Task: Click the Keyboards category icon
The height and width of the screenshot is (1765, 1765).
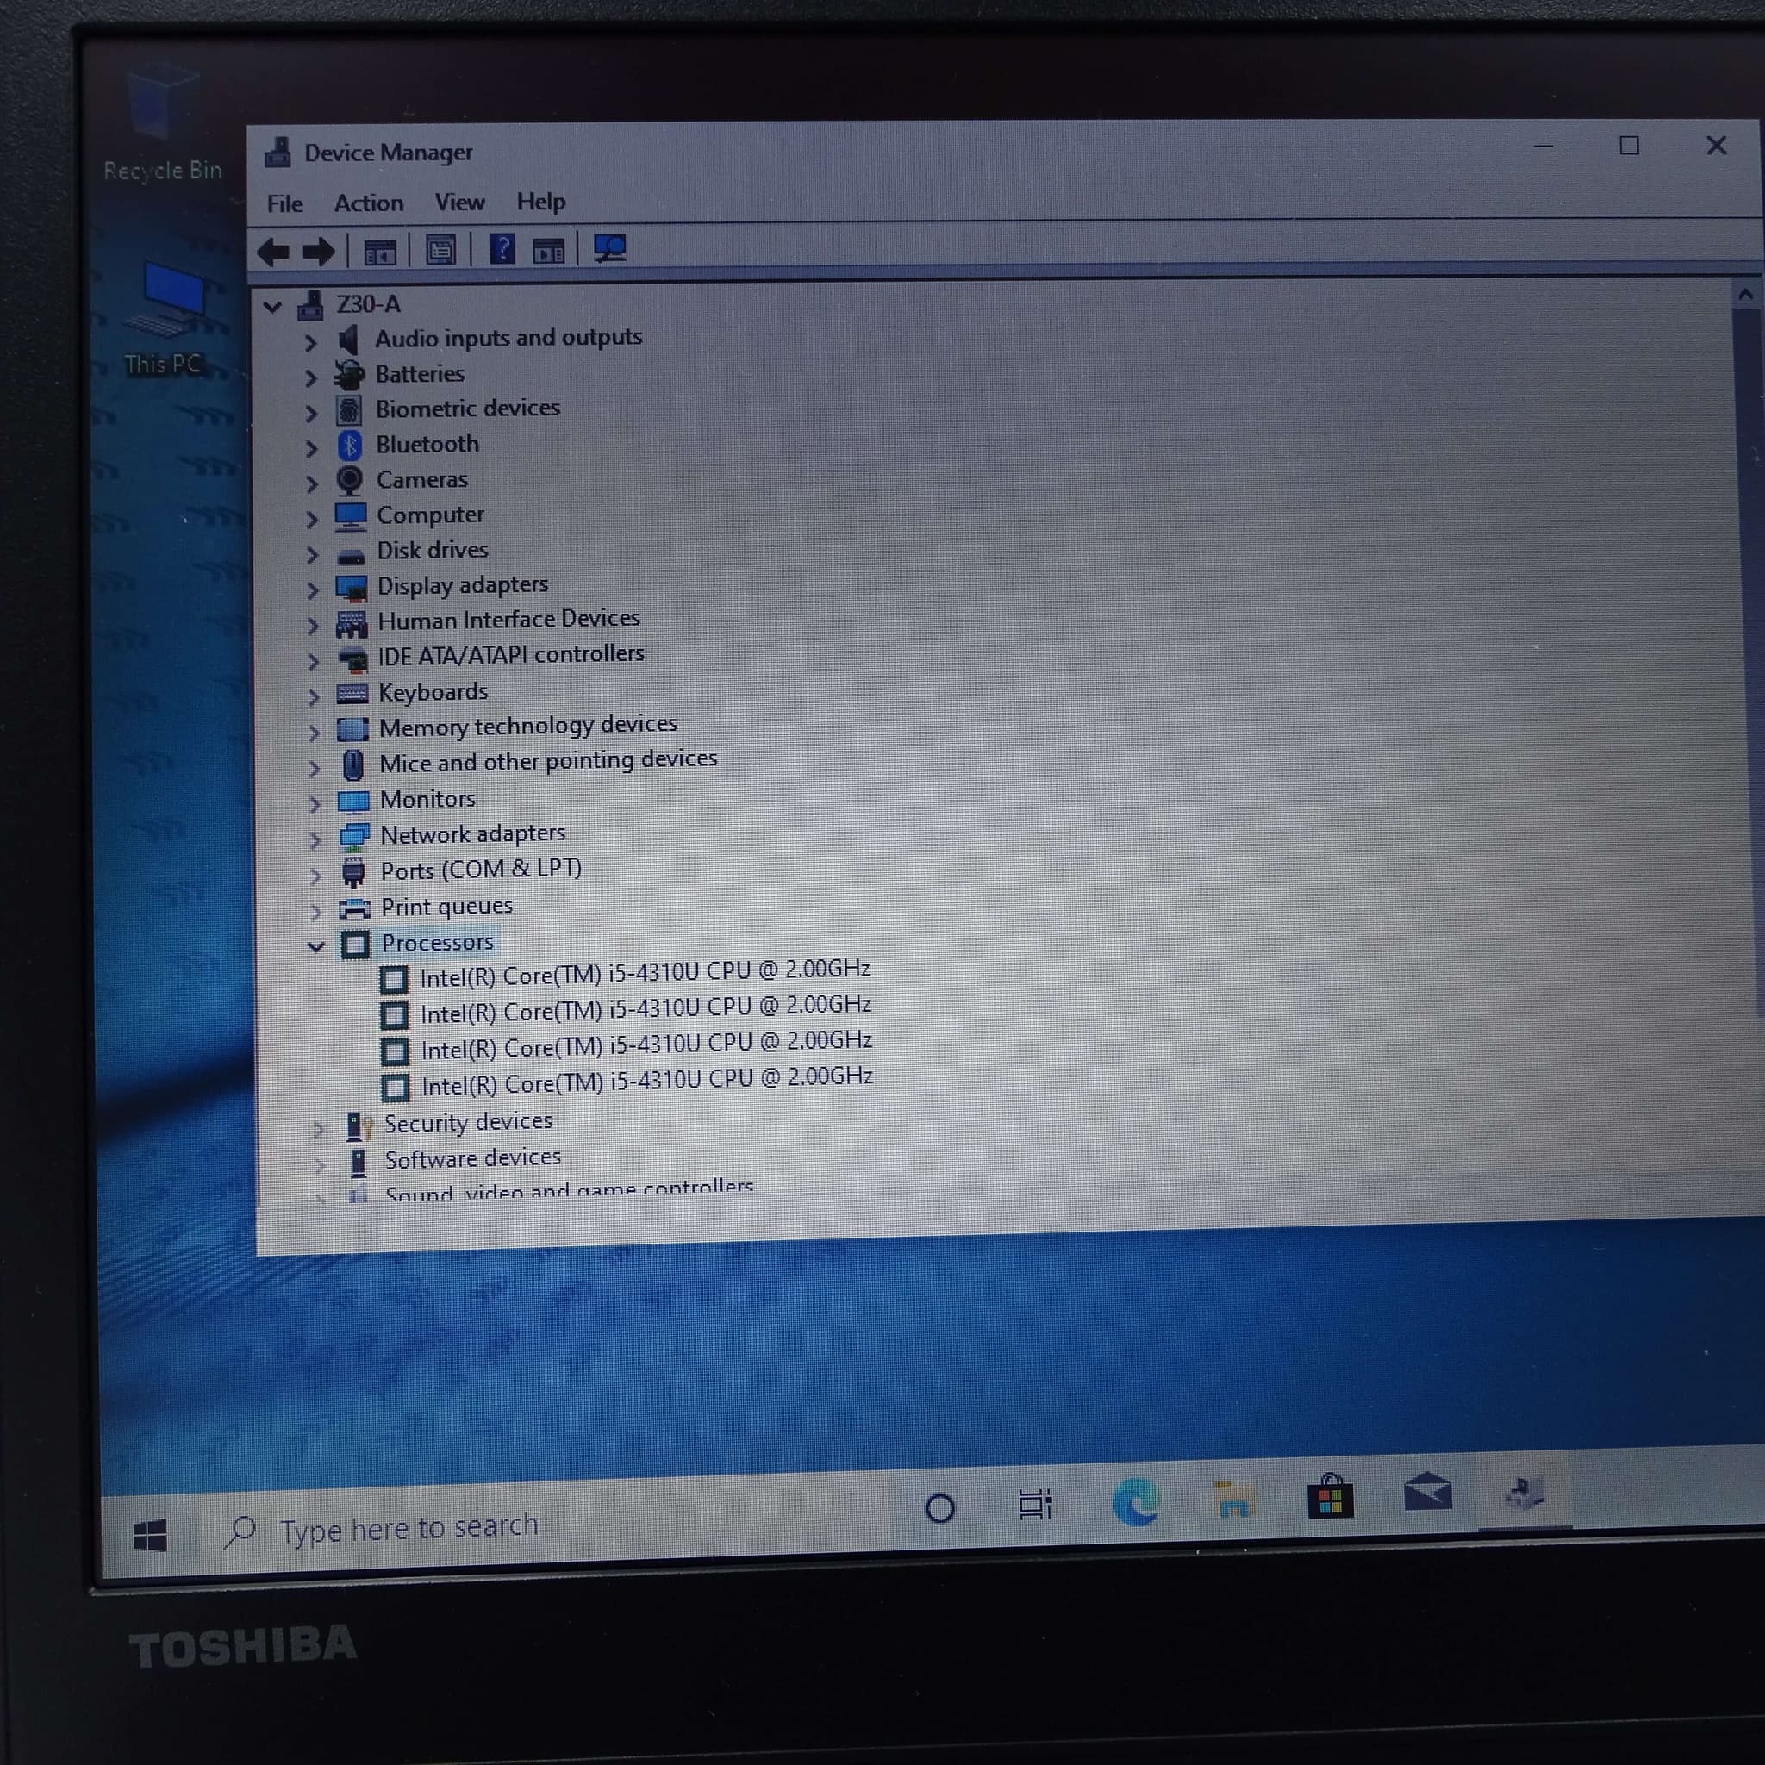Action: (352, 695)
